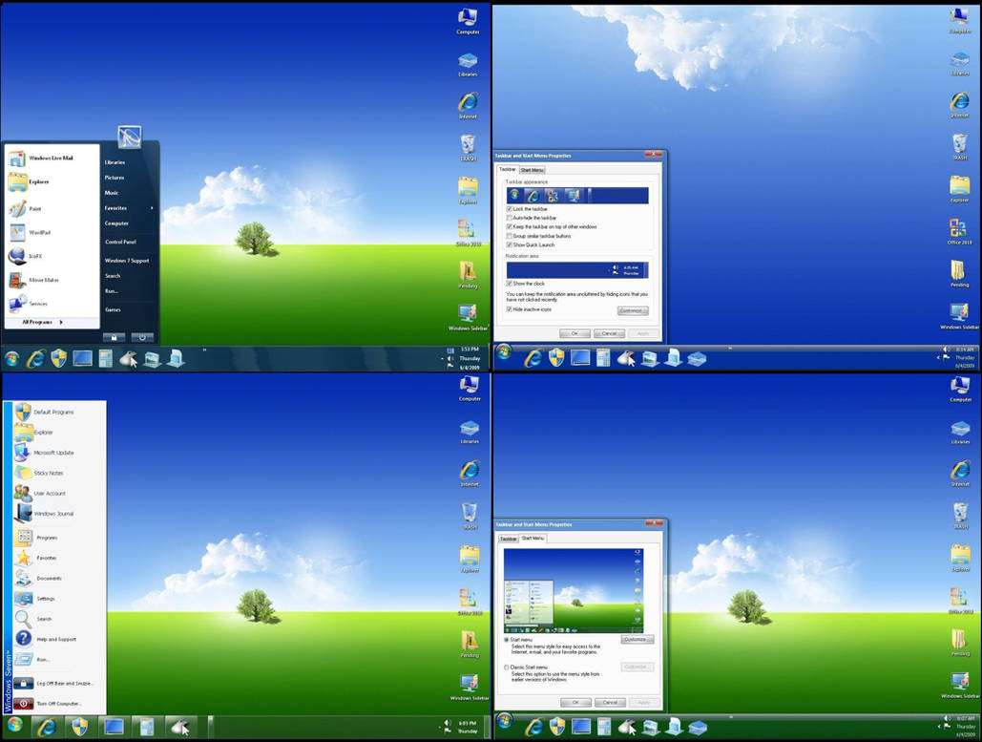Click the Customize button for the Start menu
The height and width of the screenshot is (742, 982).
(x=637, y=638)
